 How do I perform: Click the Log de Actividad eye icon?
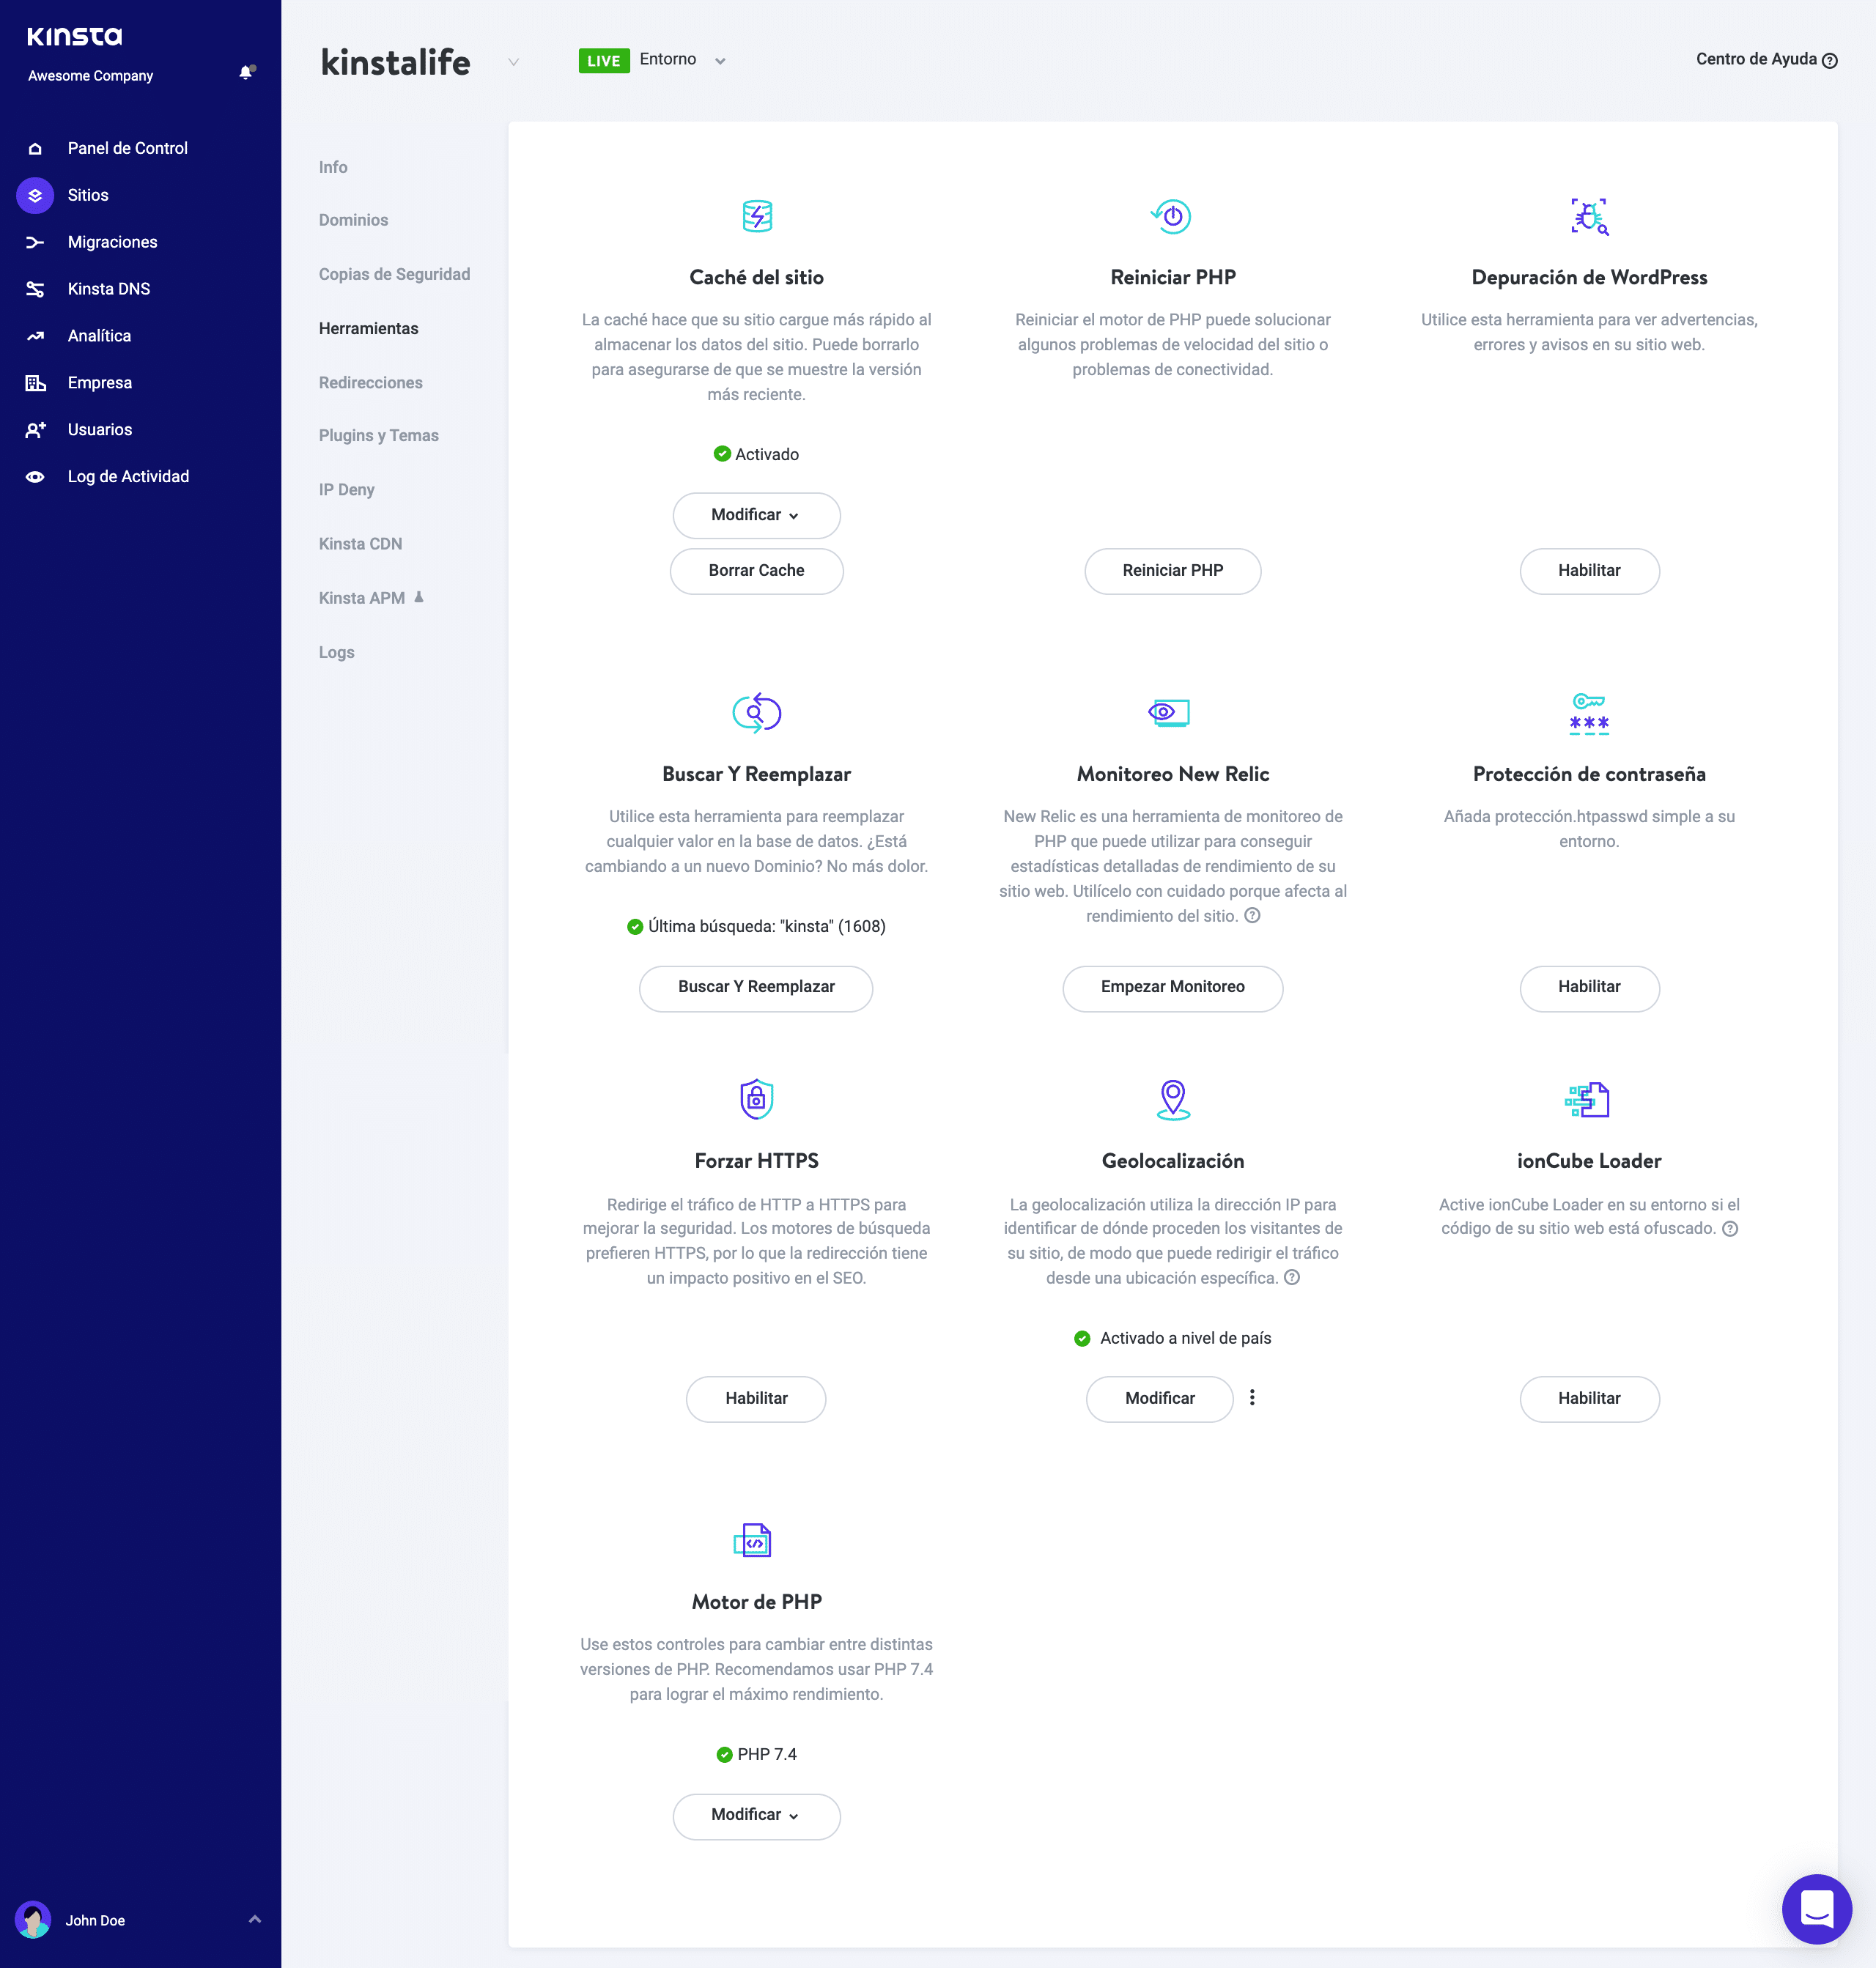pos(35,477)
